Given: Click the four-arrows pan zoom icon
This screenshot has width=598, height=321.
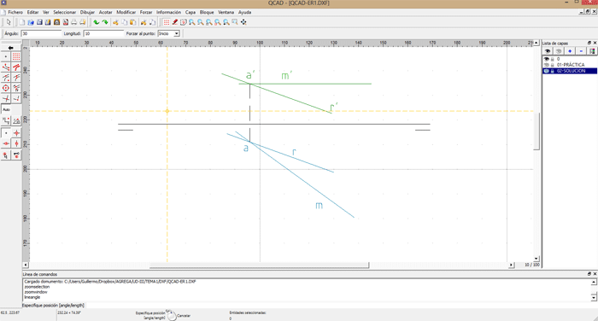Looking at the screenshot, I should coord(243,22).
